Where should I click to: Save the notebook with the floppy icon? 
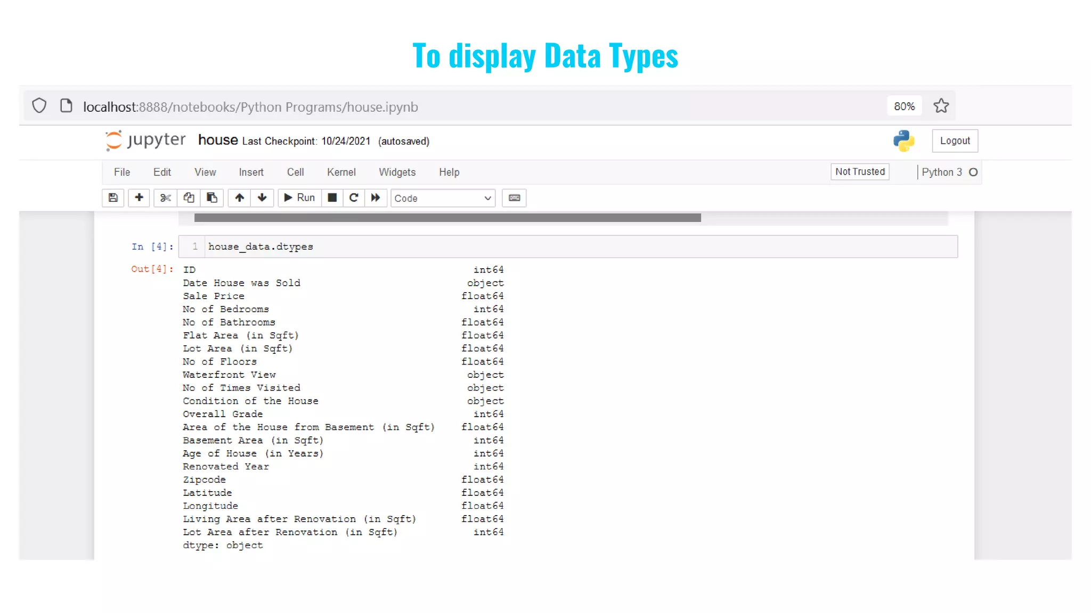(113, 198)
